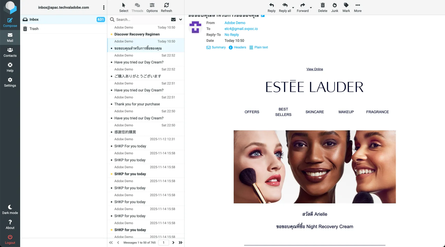
Task: Log out using the Logout button
Action: point(10,240)
